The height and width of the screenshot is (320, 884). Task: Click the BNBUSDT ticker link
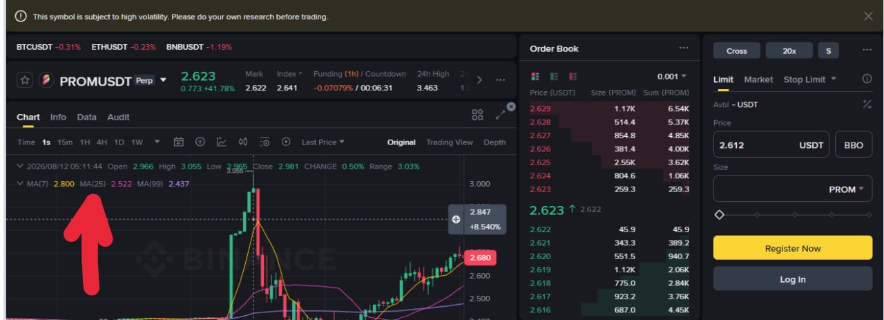click(x=199, y=47)
